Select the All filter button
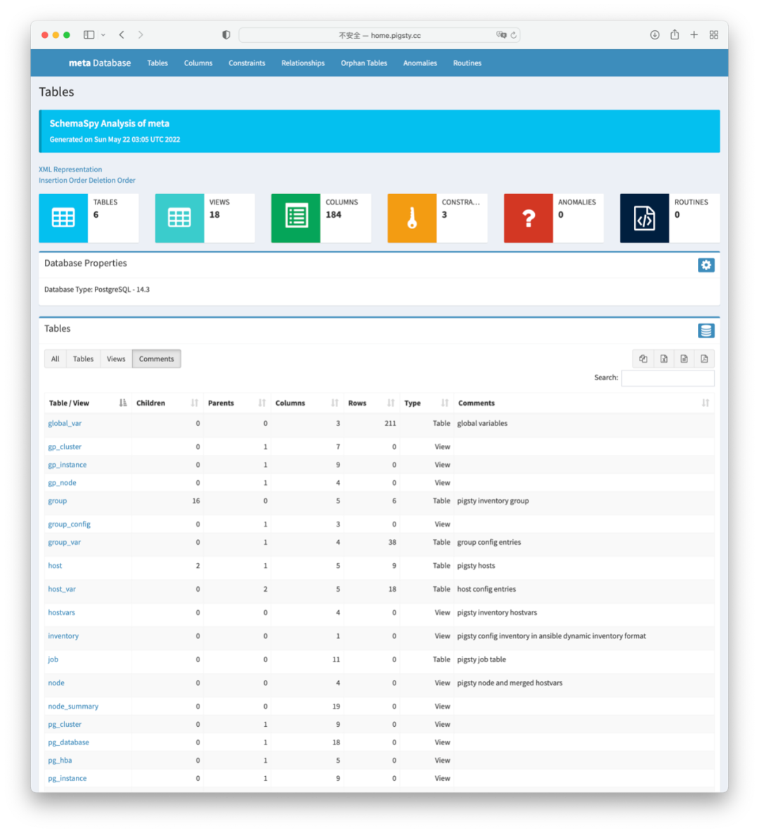Image resolution: width=759 pixels, height=833 pixels. 56,359
